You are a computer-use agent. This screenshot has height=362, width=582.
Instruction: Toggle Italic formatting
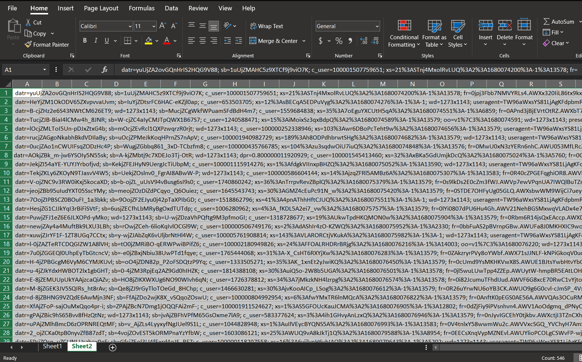96,41
